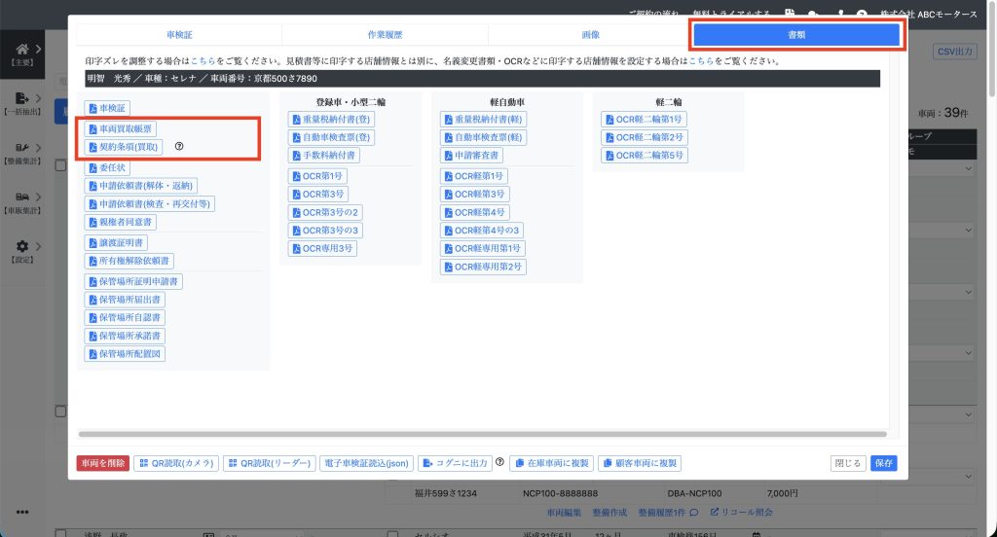The width and height of the screenshot is (997, 537).
Task: Open the home 主要 sidebar icon
Action: pos(21,50)
